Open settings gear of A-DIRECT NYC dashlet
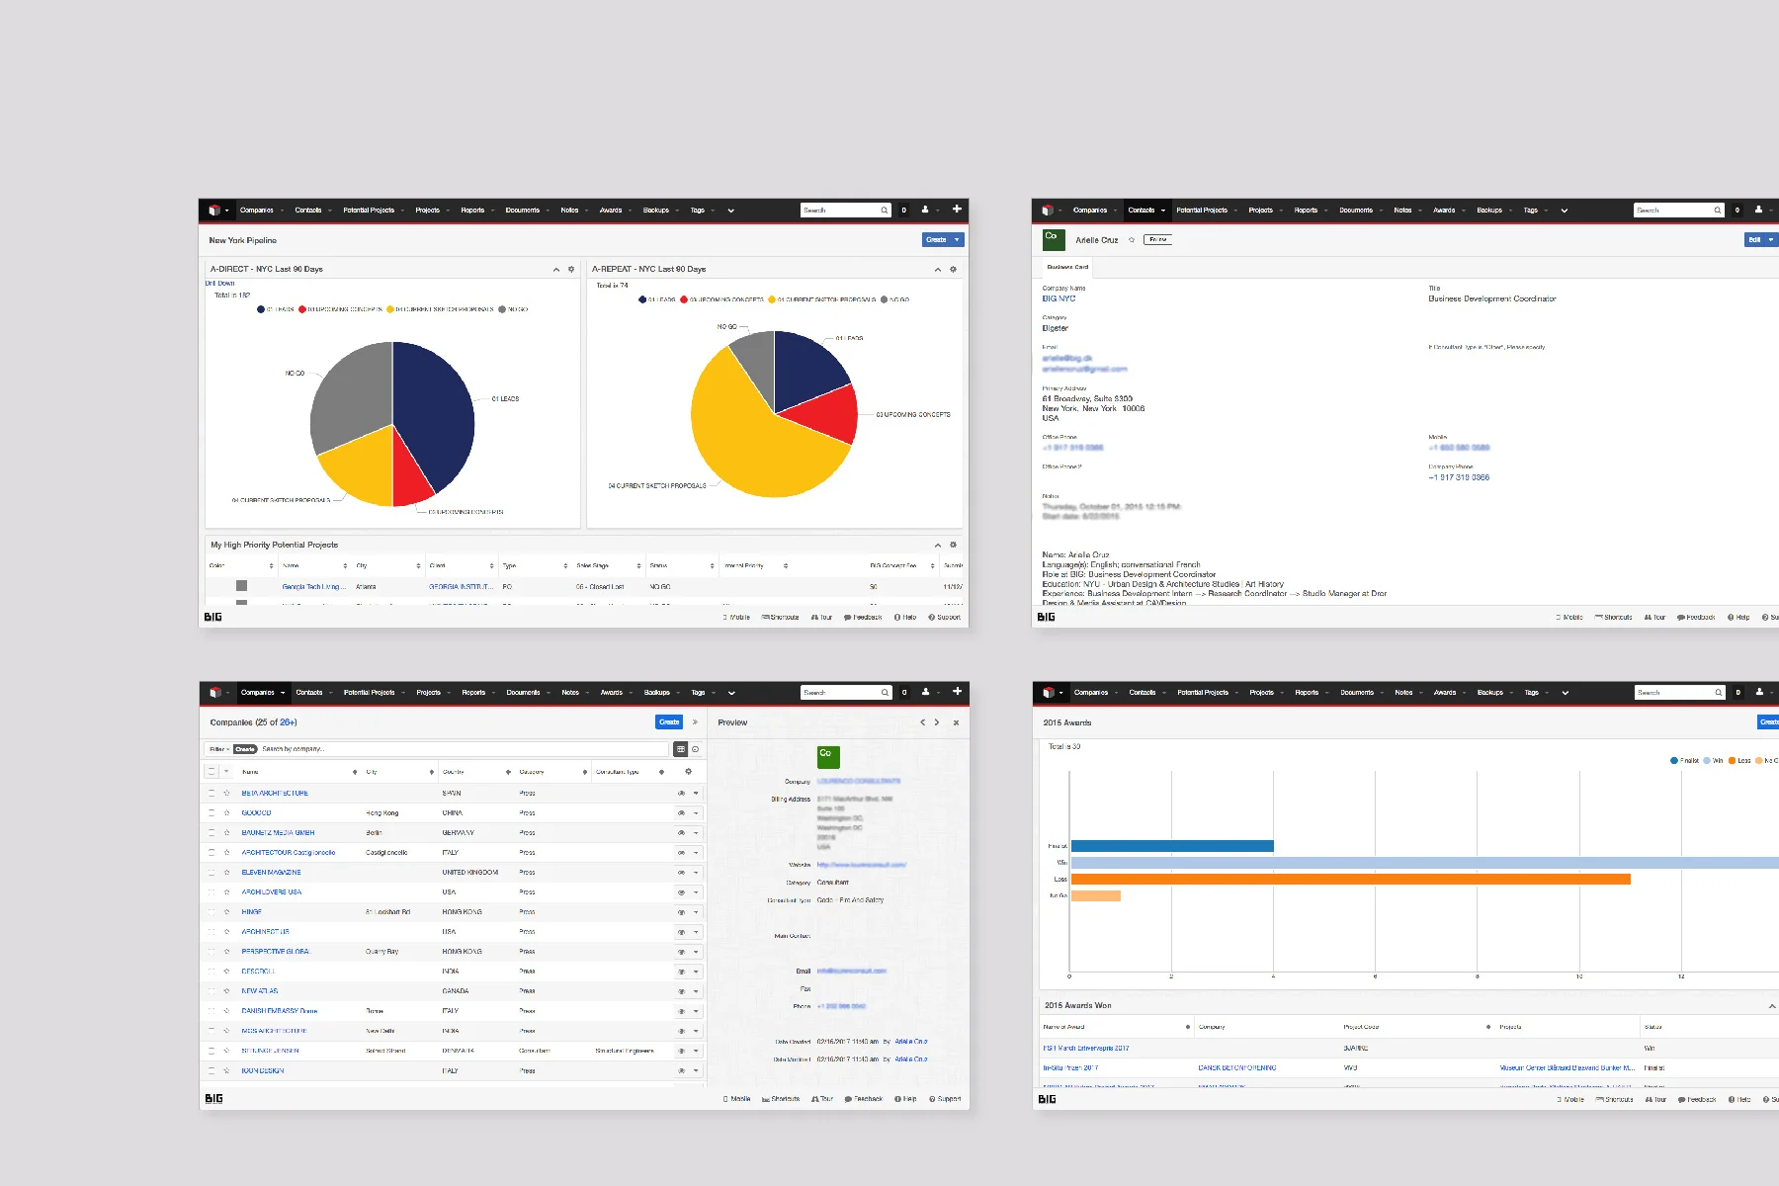Screen dimensions: 1779x1186 click(571, 269)
